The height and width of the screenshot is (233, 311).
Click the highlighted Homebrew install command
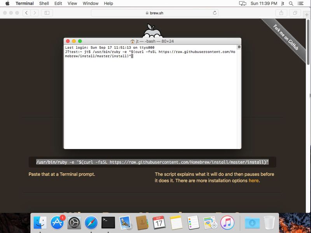[152, 162]
